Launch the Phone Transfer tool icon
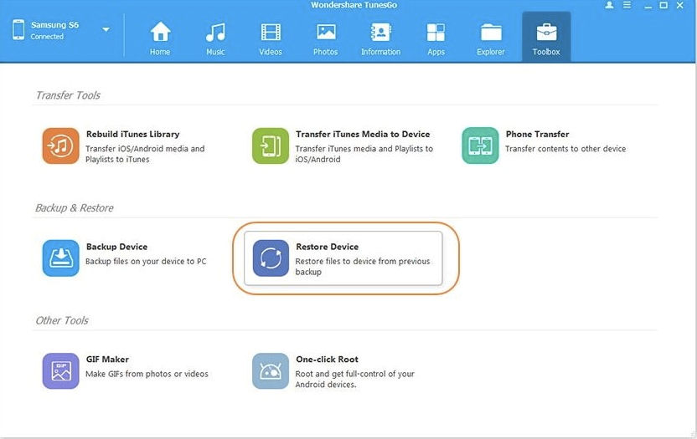The height and width of the screenshot is (439, 697). click(480, 146)
